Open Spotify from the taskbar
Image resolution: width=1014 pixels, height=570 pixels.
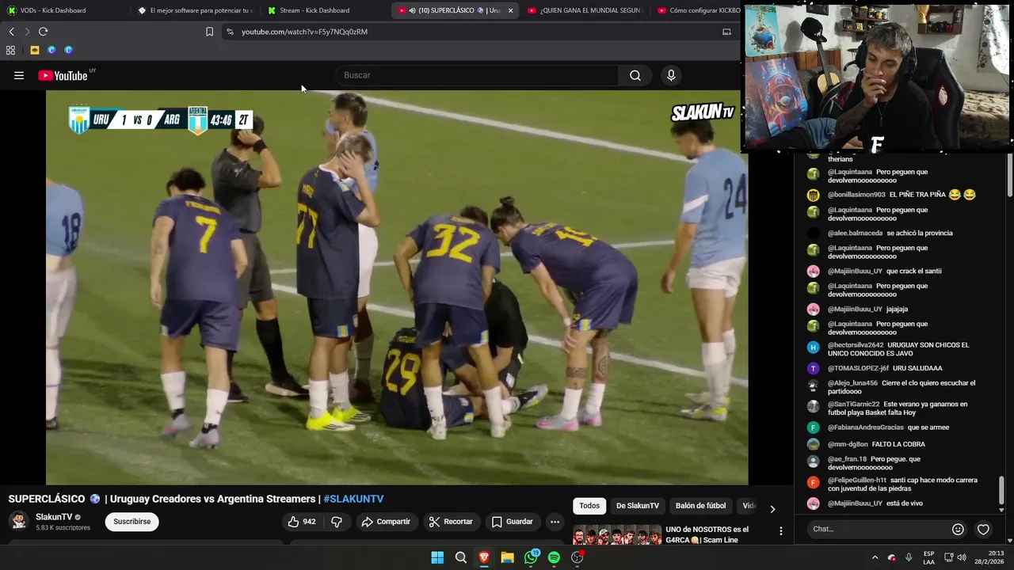pos(554,557)
